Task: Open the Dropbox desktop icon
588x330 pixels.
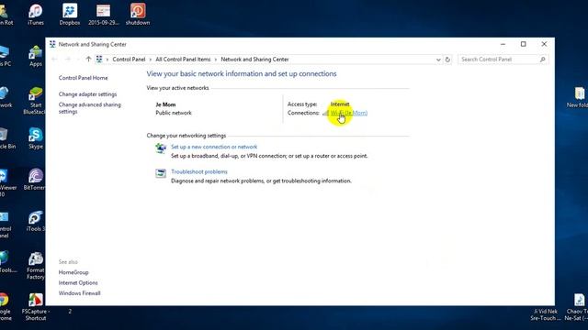Action: point(70,15)
